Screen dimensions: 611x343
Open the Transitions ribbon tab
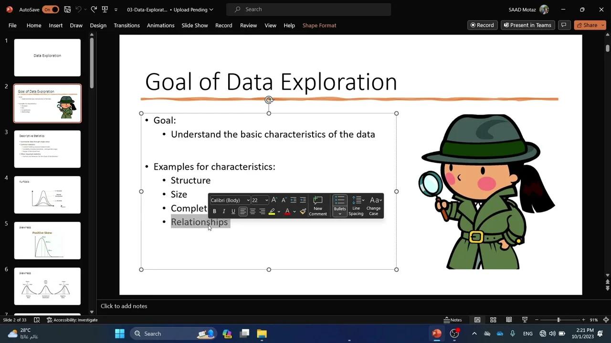click(x=126, y=25)
